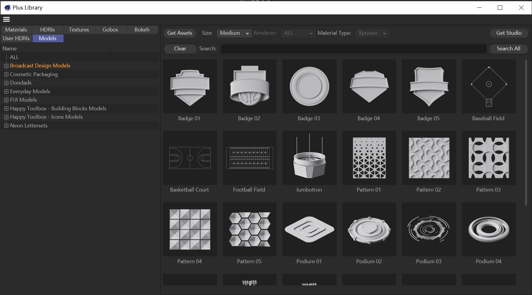Click the thumbnail grid vertical scrollbar
This screenshot has height=295, width=532.
click(x=526, y=133)
